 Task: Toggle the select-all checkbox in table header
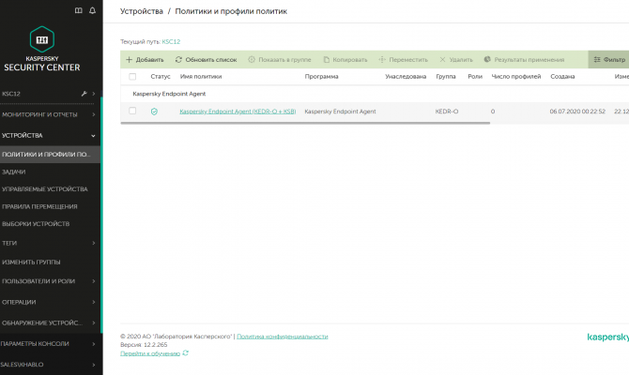coord(132,77)
